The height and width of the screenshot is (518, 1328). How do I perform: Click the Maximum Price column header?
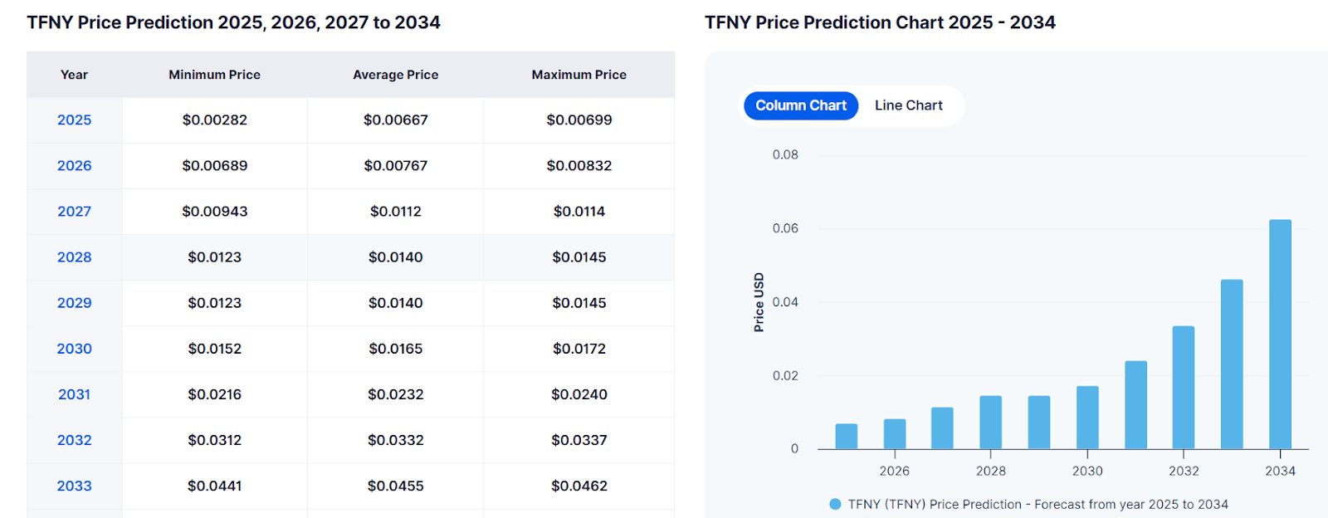click(x=579, y=75)
